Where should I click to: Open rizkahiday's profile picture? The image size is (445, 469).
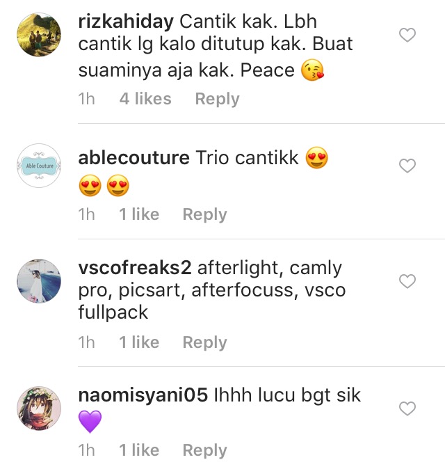[39, 35]
